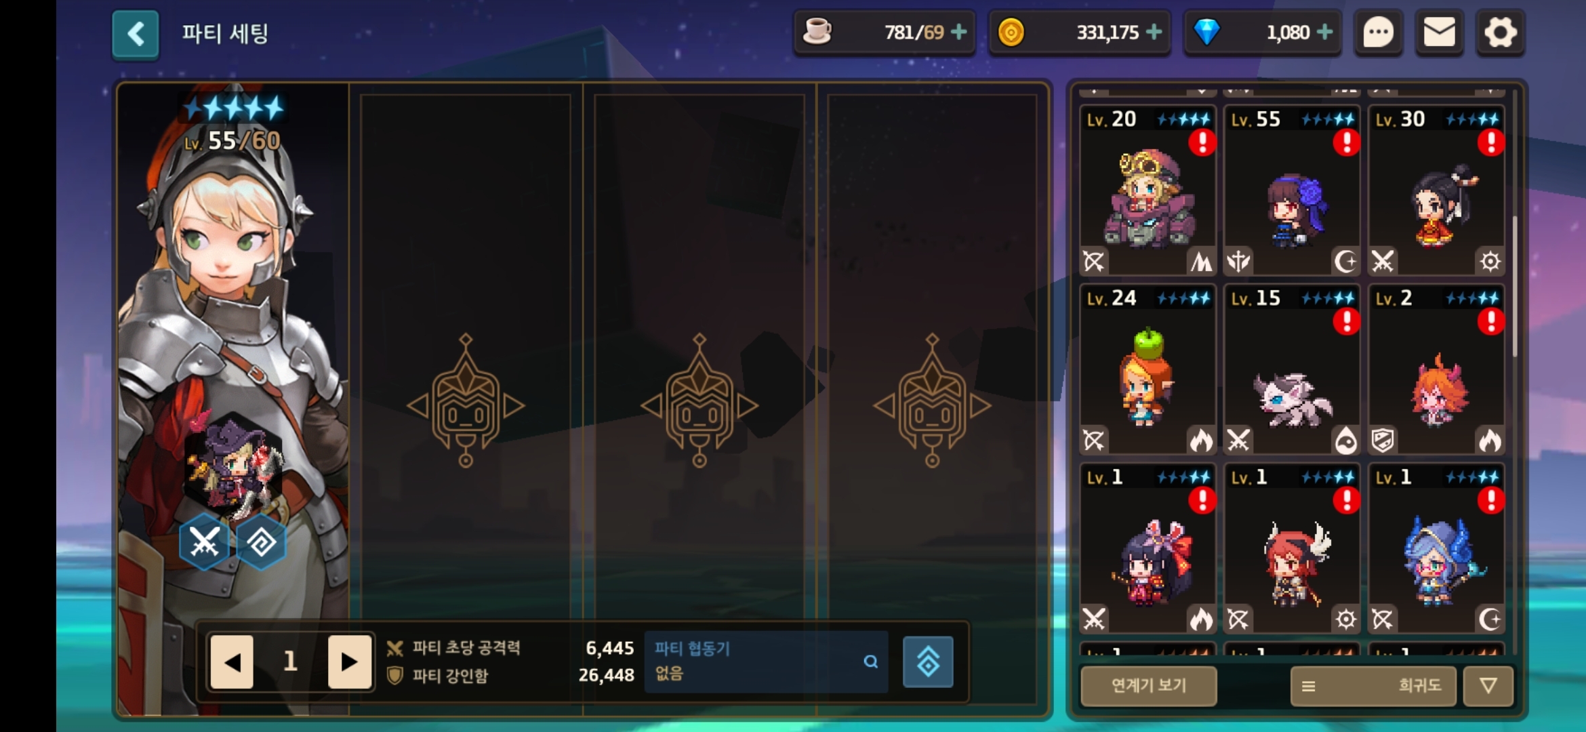Toggle sort order with the triangle button
The image size is (1586, 732).
[x=1488, y=686]
